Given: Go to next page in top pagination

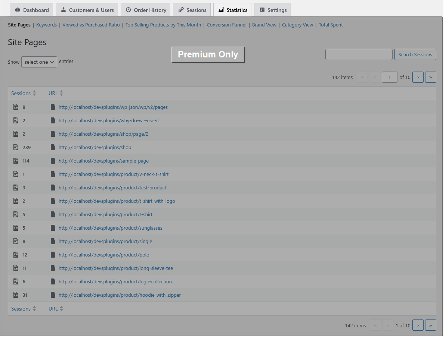Looking at the screenshot, I should [418, 78].
